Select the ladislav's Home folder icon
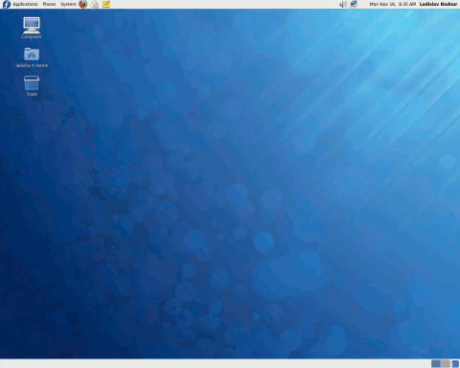Image resolution: width=460 pixels, height=368 pixels. point(32,57)
